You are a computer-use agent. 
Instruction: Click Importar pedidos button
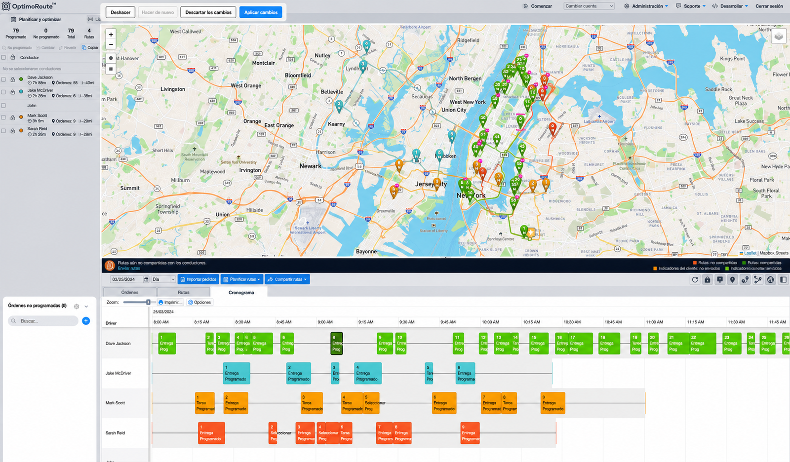198,279
